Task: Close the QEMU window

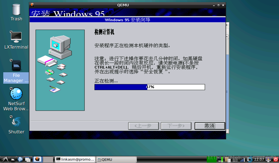Action: point(223,5)
